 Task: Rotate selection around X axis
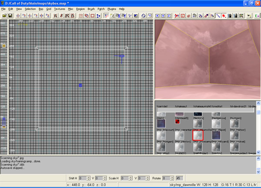coord(24,16)
